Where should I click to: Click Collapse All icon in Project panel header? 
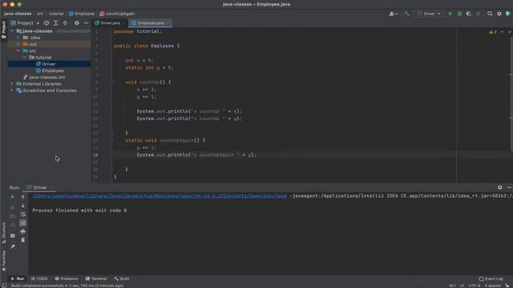click(x=65, y=23)
